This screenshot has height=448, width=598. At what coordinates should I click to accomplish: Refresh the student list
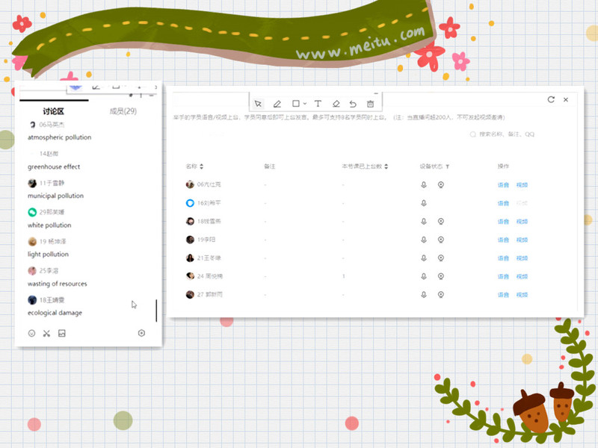click(x=551, y=99)
